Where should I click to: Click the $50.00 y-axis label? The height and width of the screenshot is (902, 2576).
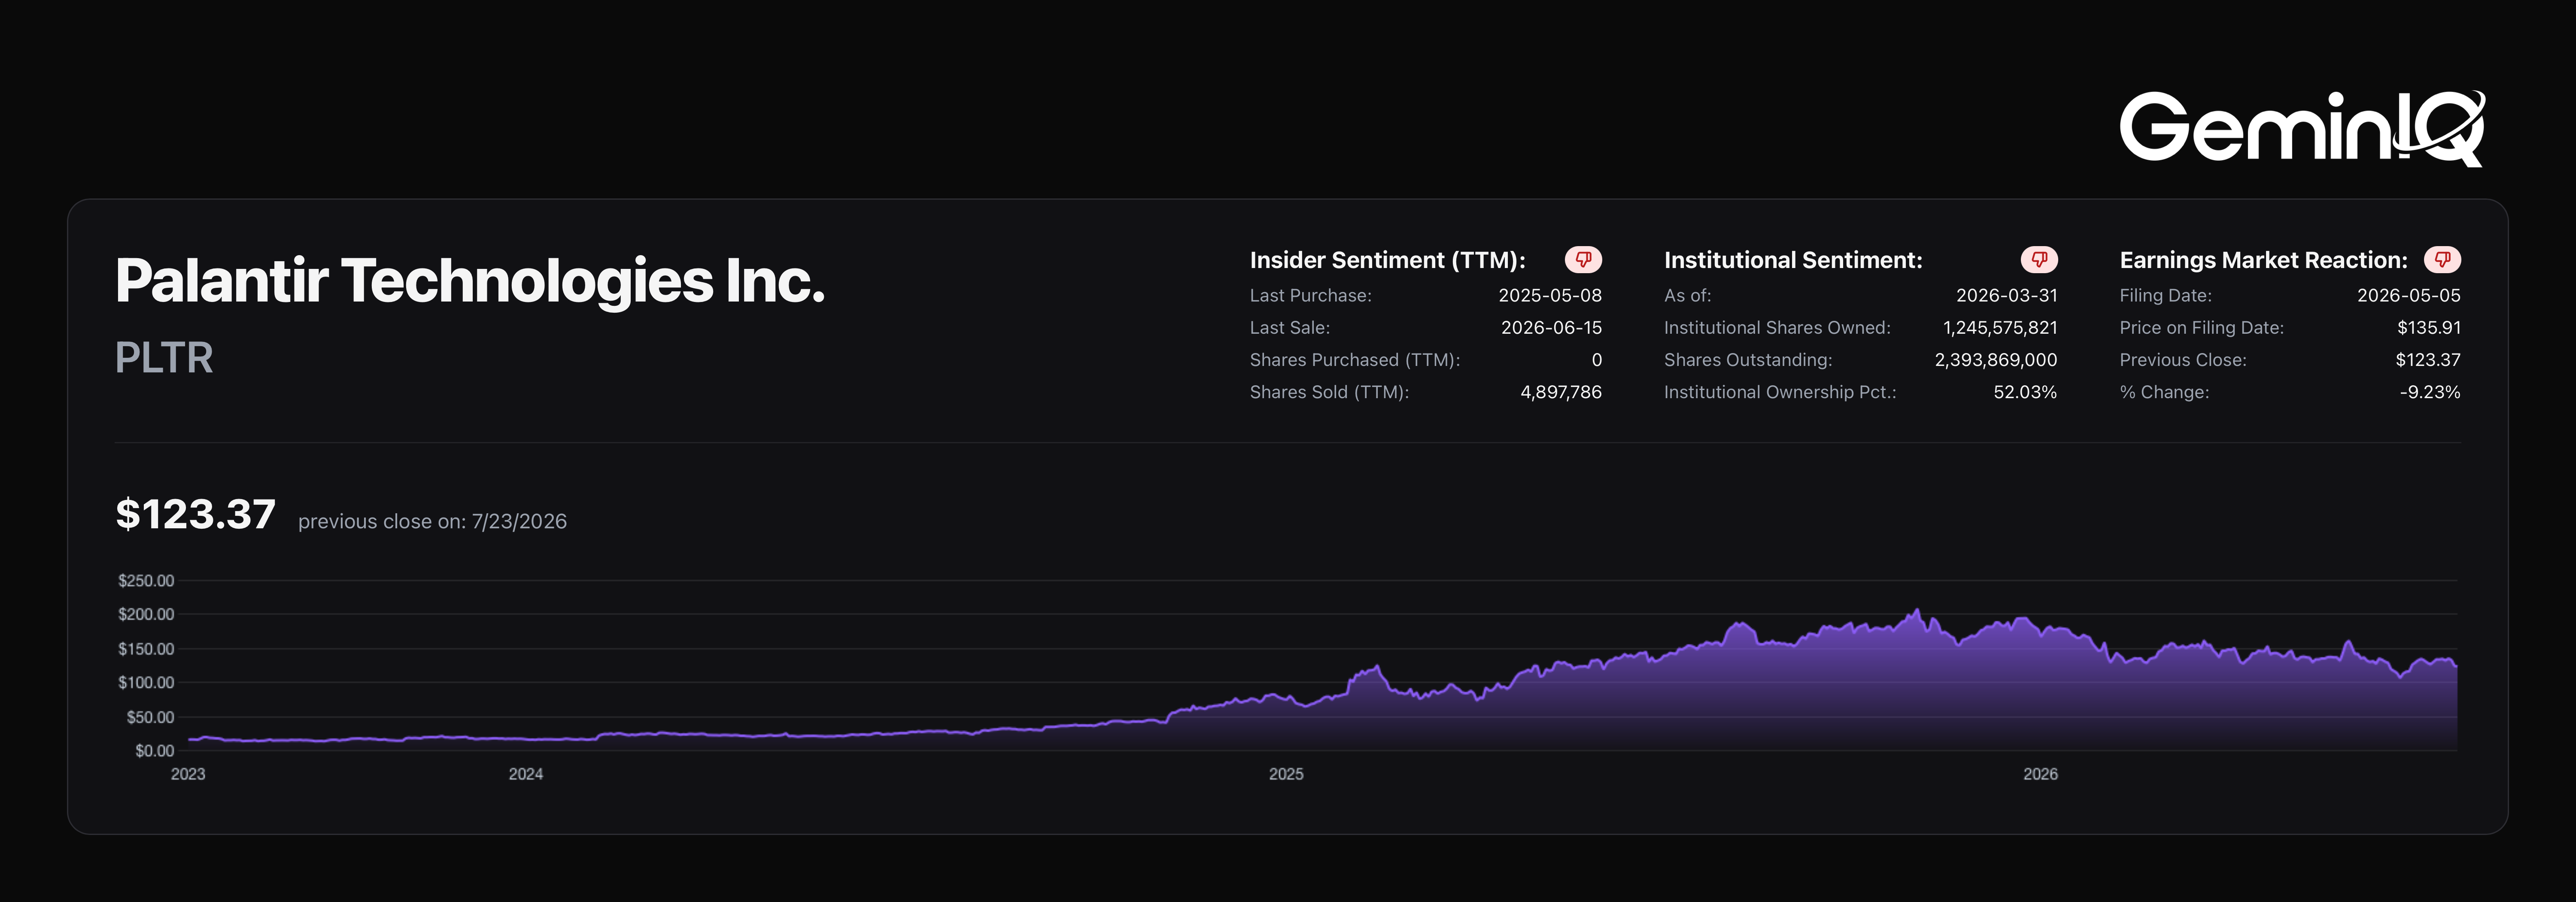150,717
